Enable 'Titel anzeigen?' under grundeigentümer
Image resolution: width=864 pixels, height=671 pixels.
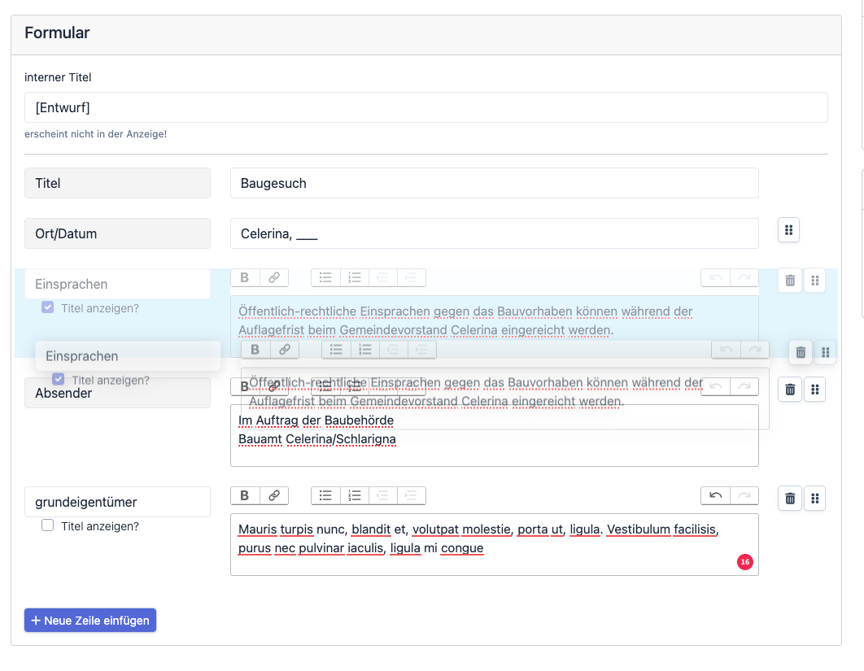(48, 526)
